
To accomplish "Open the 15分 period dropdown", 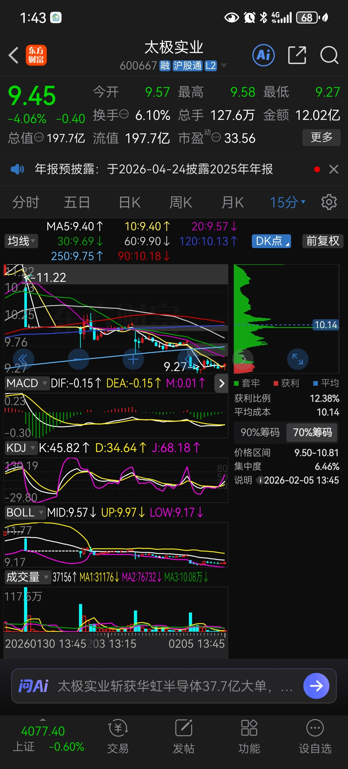I will (x=287, y=202).
